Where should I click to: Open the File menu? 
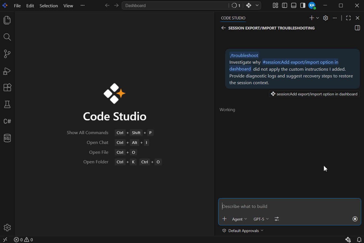17,6
